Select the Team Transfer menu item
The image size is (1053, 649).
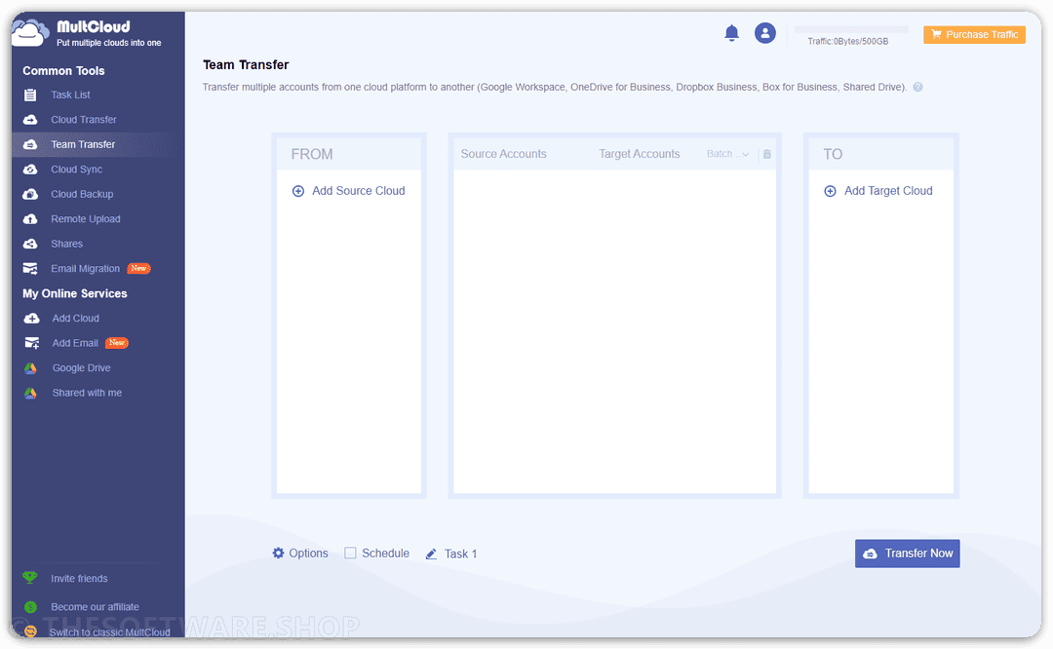(83, 144)
